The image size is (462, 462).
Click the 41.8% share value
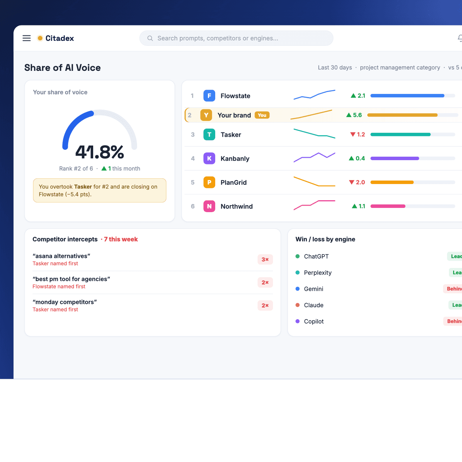point(100,152)
